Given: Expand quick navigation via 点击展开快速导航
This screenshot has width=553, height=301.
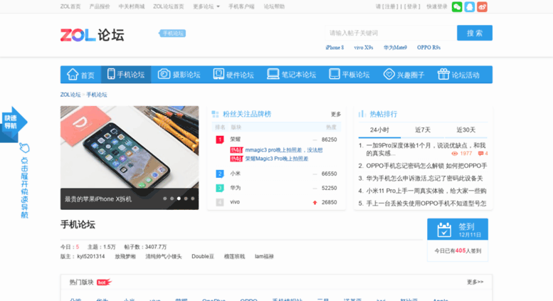Looking at the screenshot, I should 24,187.
